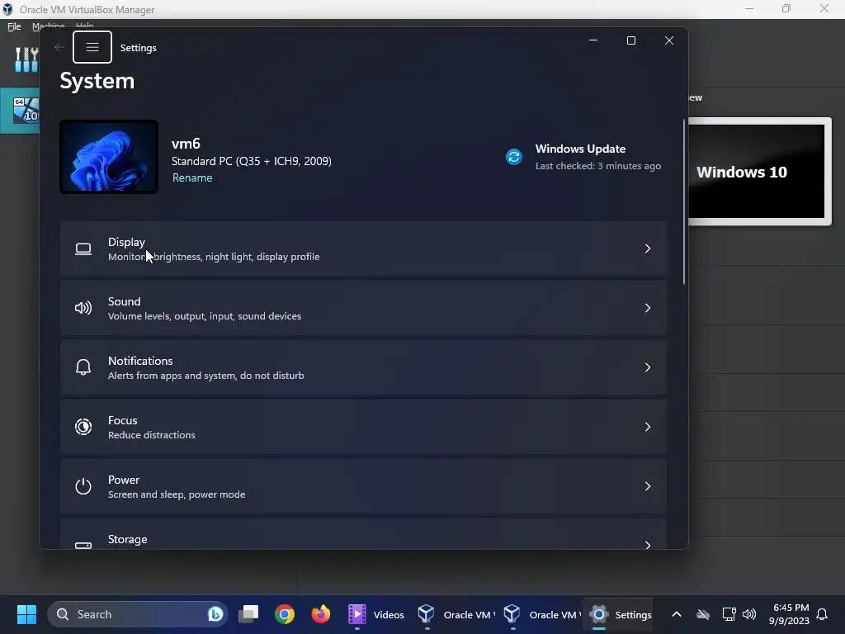Screen dimensions: 845x634
Task: Click the Power icon in System list
Action: click(83, 486)
